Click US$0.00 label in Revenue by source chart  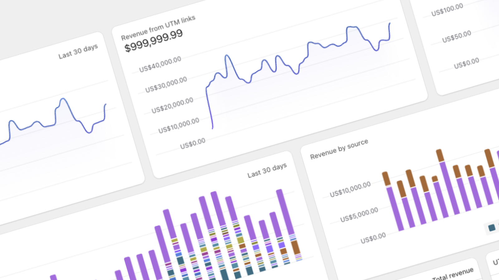coord(373,238)
